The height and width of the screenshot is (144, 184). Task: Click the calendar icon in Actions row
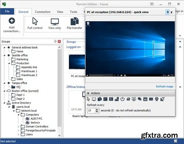pos(145,99)
